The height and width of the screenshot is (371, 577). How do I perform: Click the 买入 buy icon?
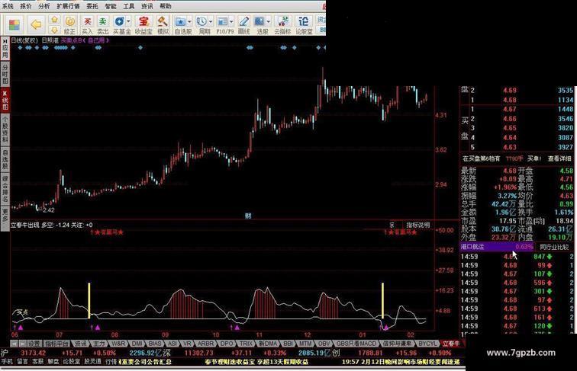pos(87,24)
